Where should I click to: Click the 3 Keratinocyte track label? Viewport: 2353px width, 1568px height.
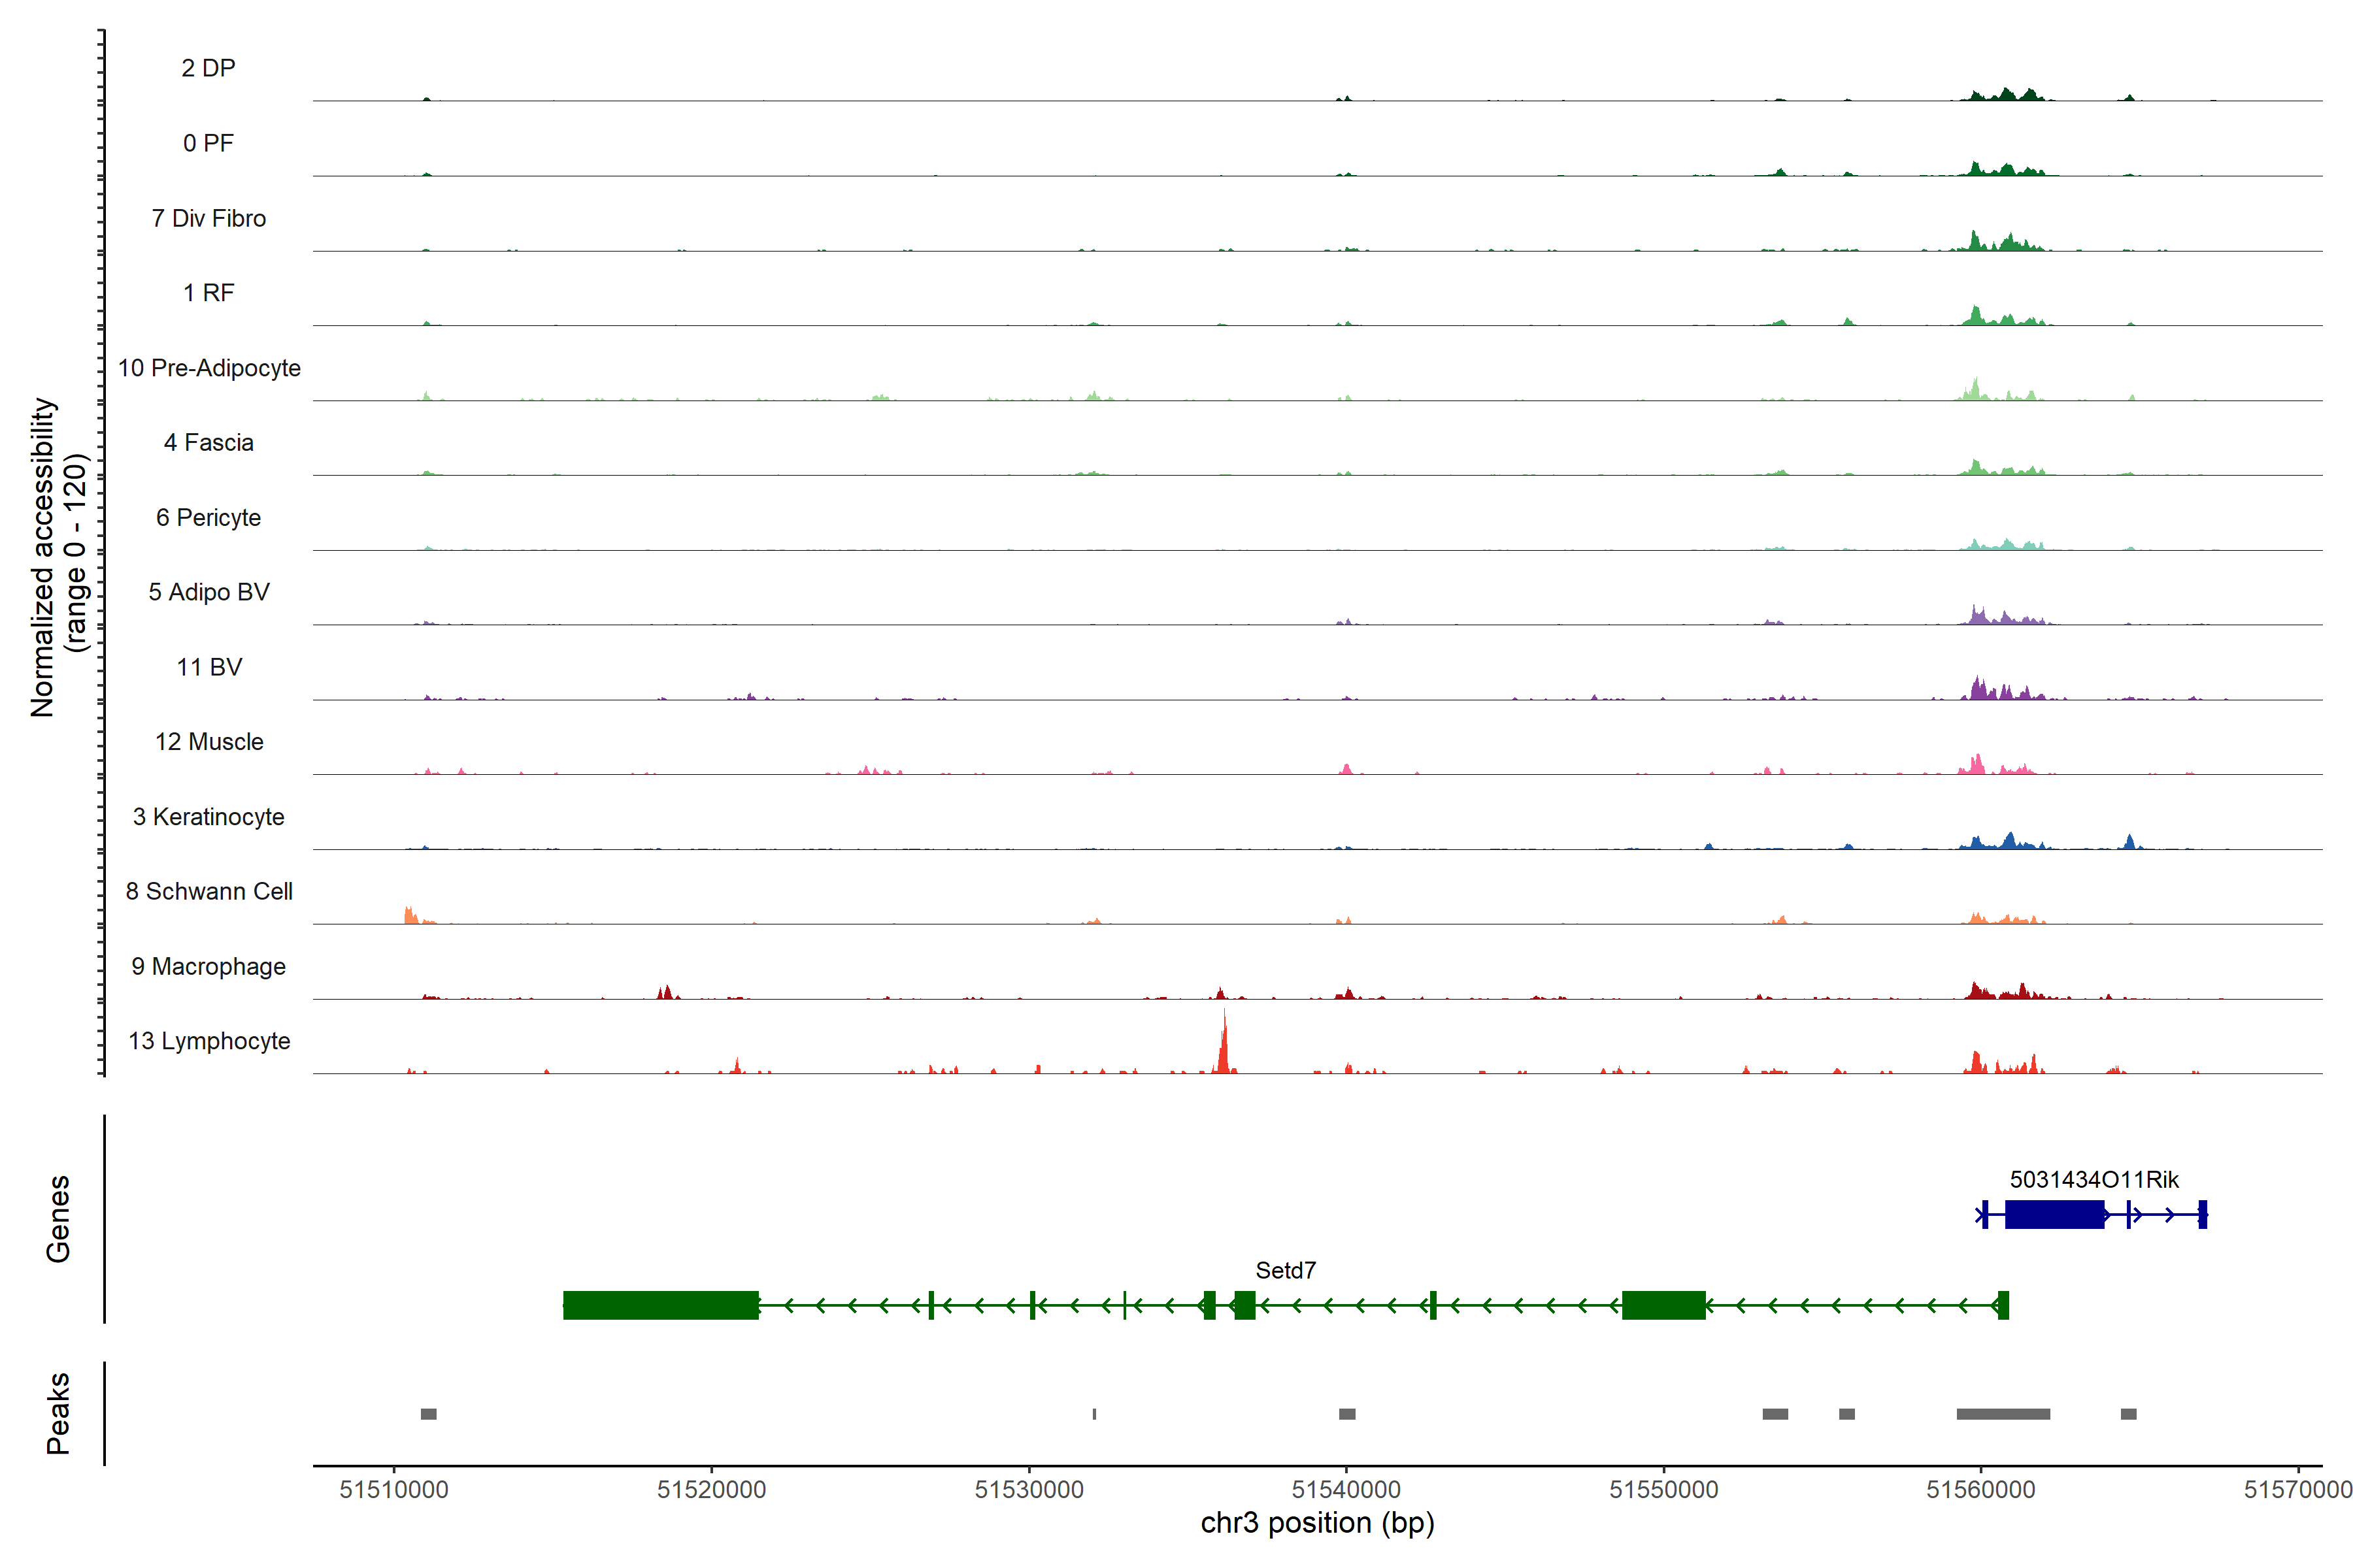(209, 817)
